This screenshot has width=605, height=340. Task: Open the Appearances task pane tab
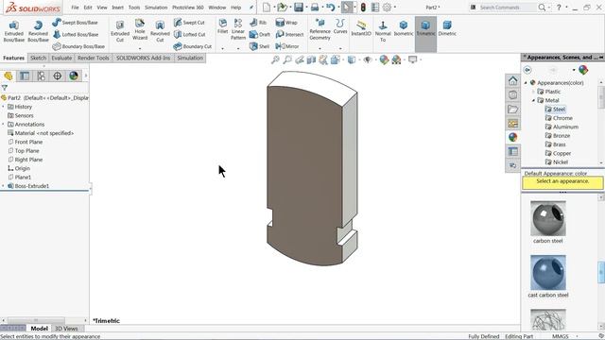(512, 137)
